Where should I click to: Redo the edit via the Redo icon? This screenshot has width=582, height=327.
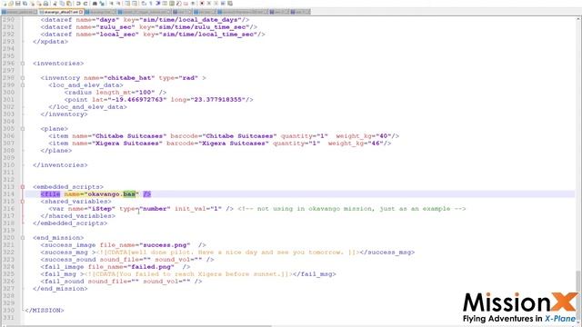coord(85,4)
